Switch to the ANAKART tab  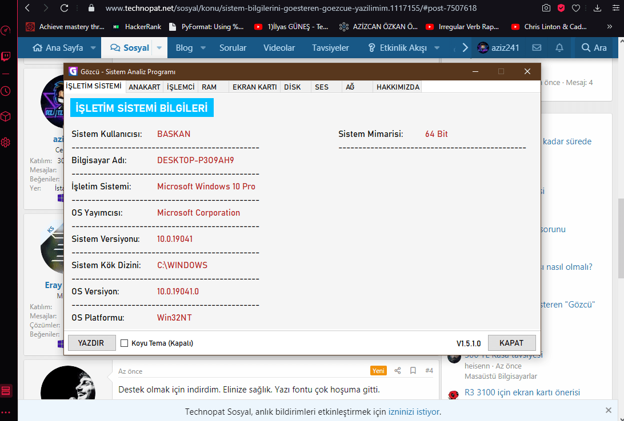(x=145, y=87)
